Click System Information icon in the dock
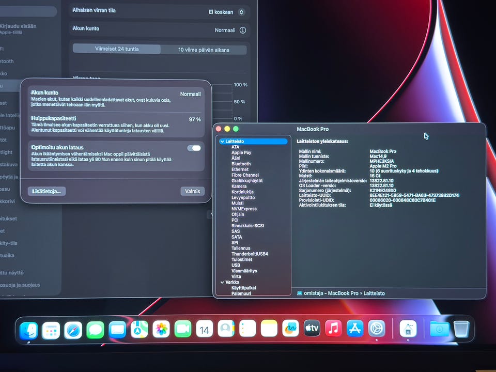496x372 pixels. pos(408,329)
